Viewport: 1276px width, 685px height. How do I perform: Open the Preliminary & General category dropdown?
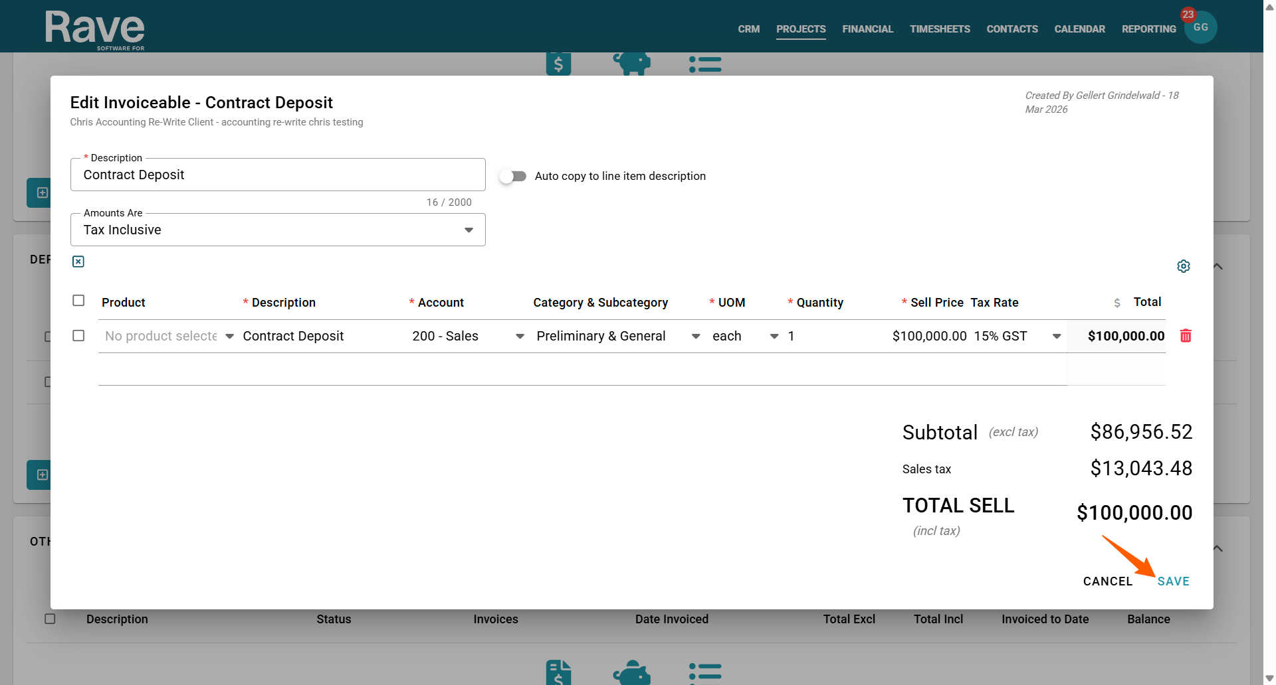pos(618,336)
